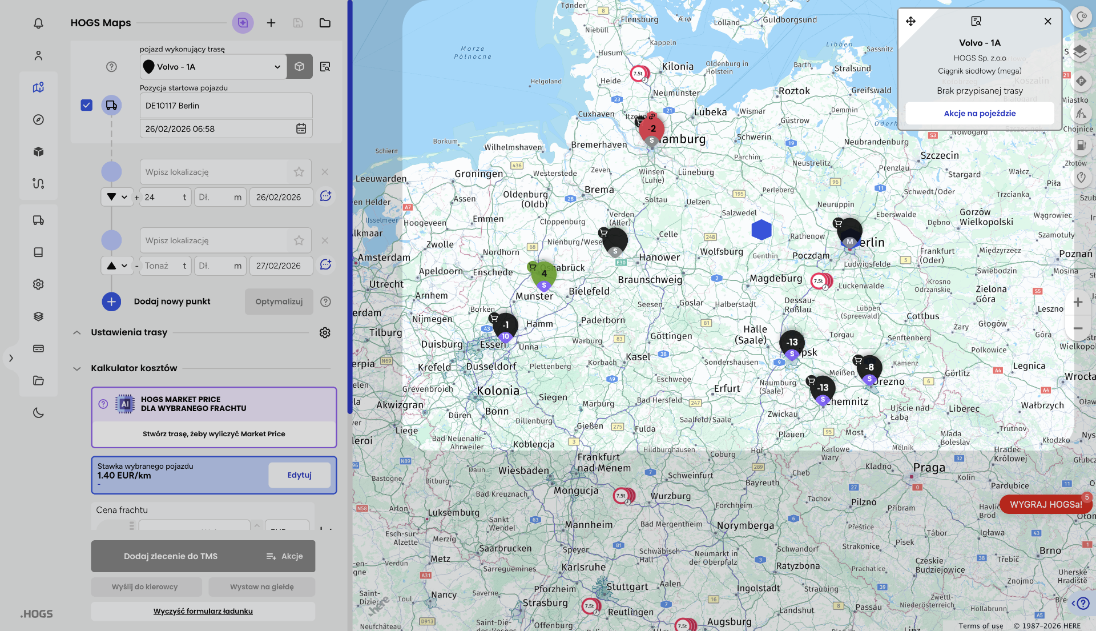
Task: Open the maps section in sidebar
Action: coord(38,87)
